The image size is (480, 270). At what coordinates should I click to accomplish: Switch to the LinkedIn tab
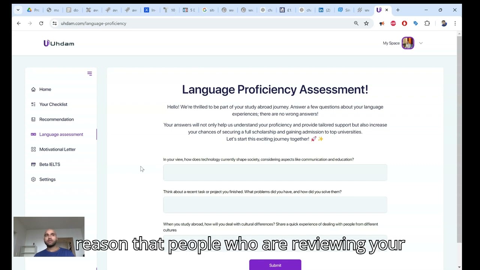325,10
